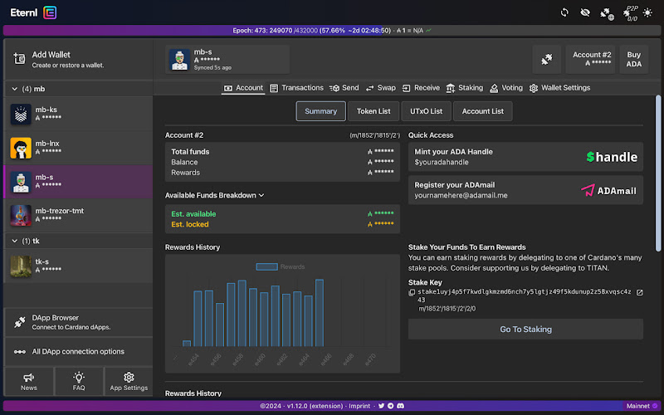Open the P2P connection status icon

[630, 13]
